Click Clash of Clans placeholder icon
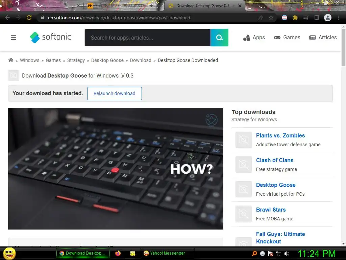 click(243, 165)
